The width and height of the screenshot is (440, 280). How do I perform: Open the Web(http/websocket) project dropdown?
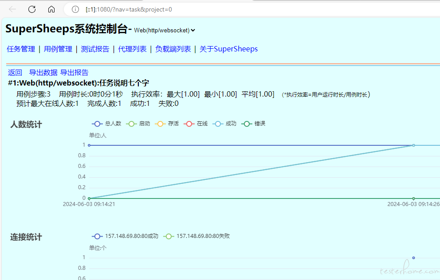(165, 30)
